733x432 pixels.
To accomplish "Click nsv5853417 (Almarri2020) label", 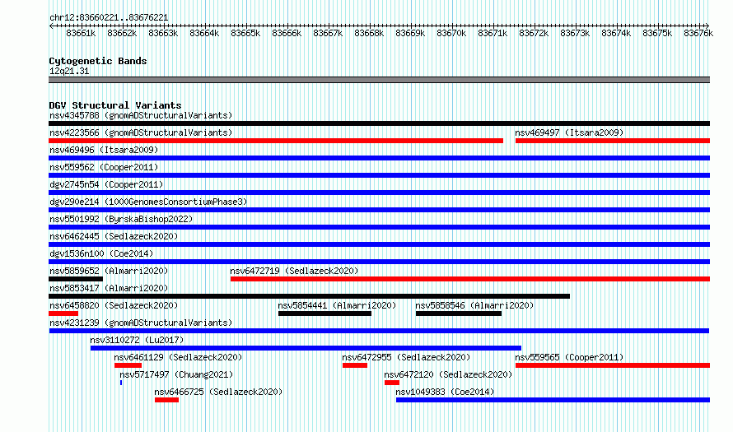I will coord(109,288).
